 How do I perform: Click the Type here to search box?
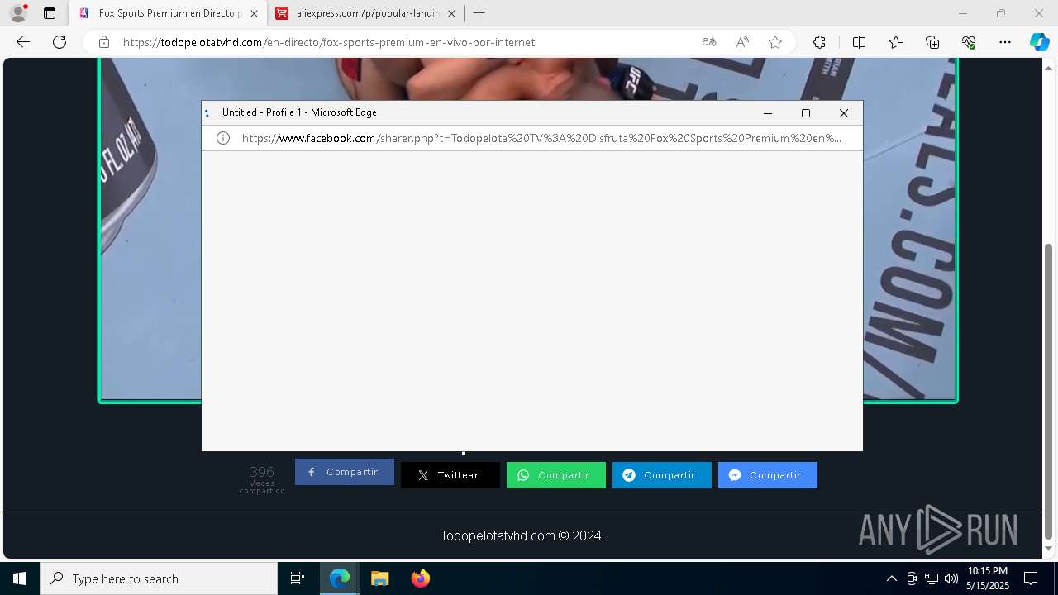(159, 578)
